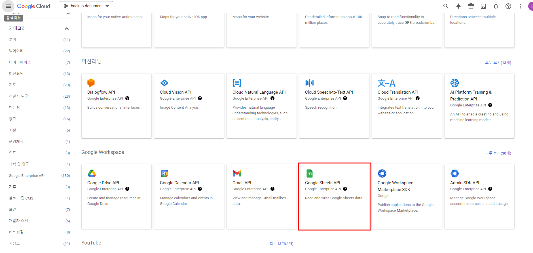Select the Cloud Vision API icon
The image size is (533, 253).
164,83
